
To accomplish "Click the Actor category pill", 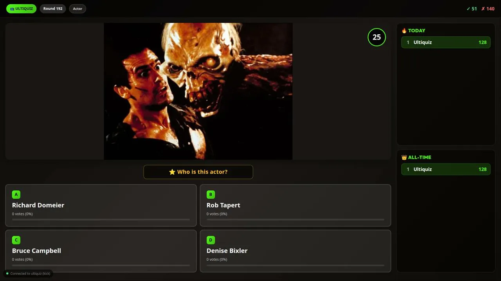I will point(77,9).
